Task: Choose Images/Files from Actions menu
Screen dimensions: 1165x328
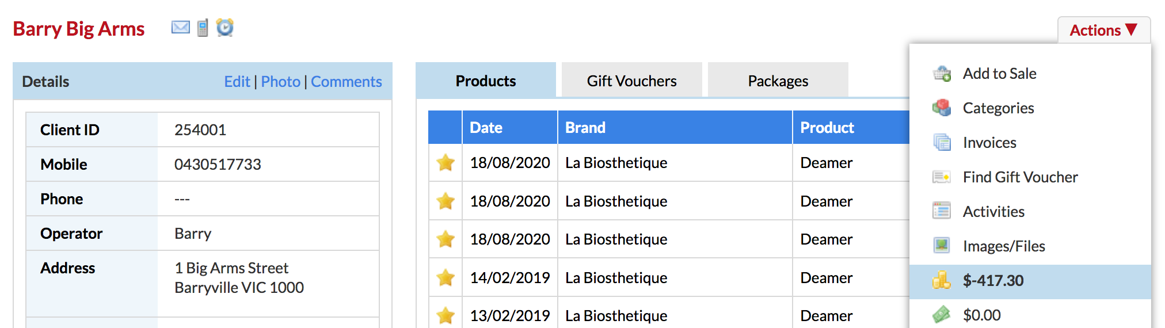Action: coord(1030,246)
